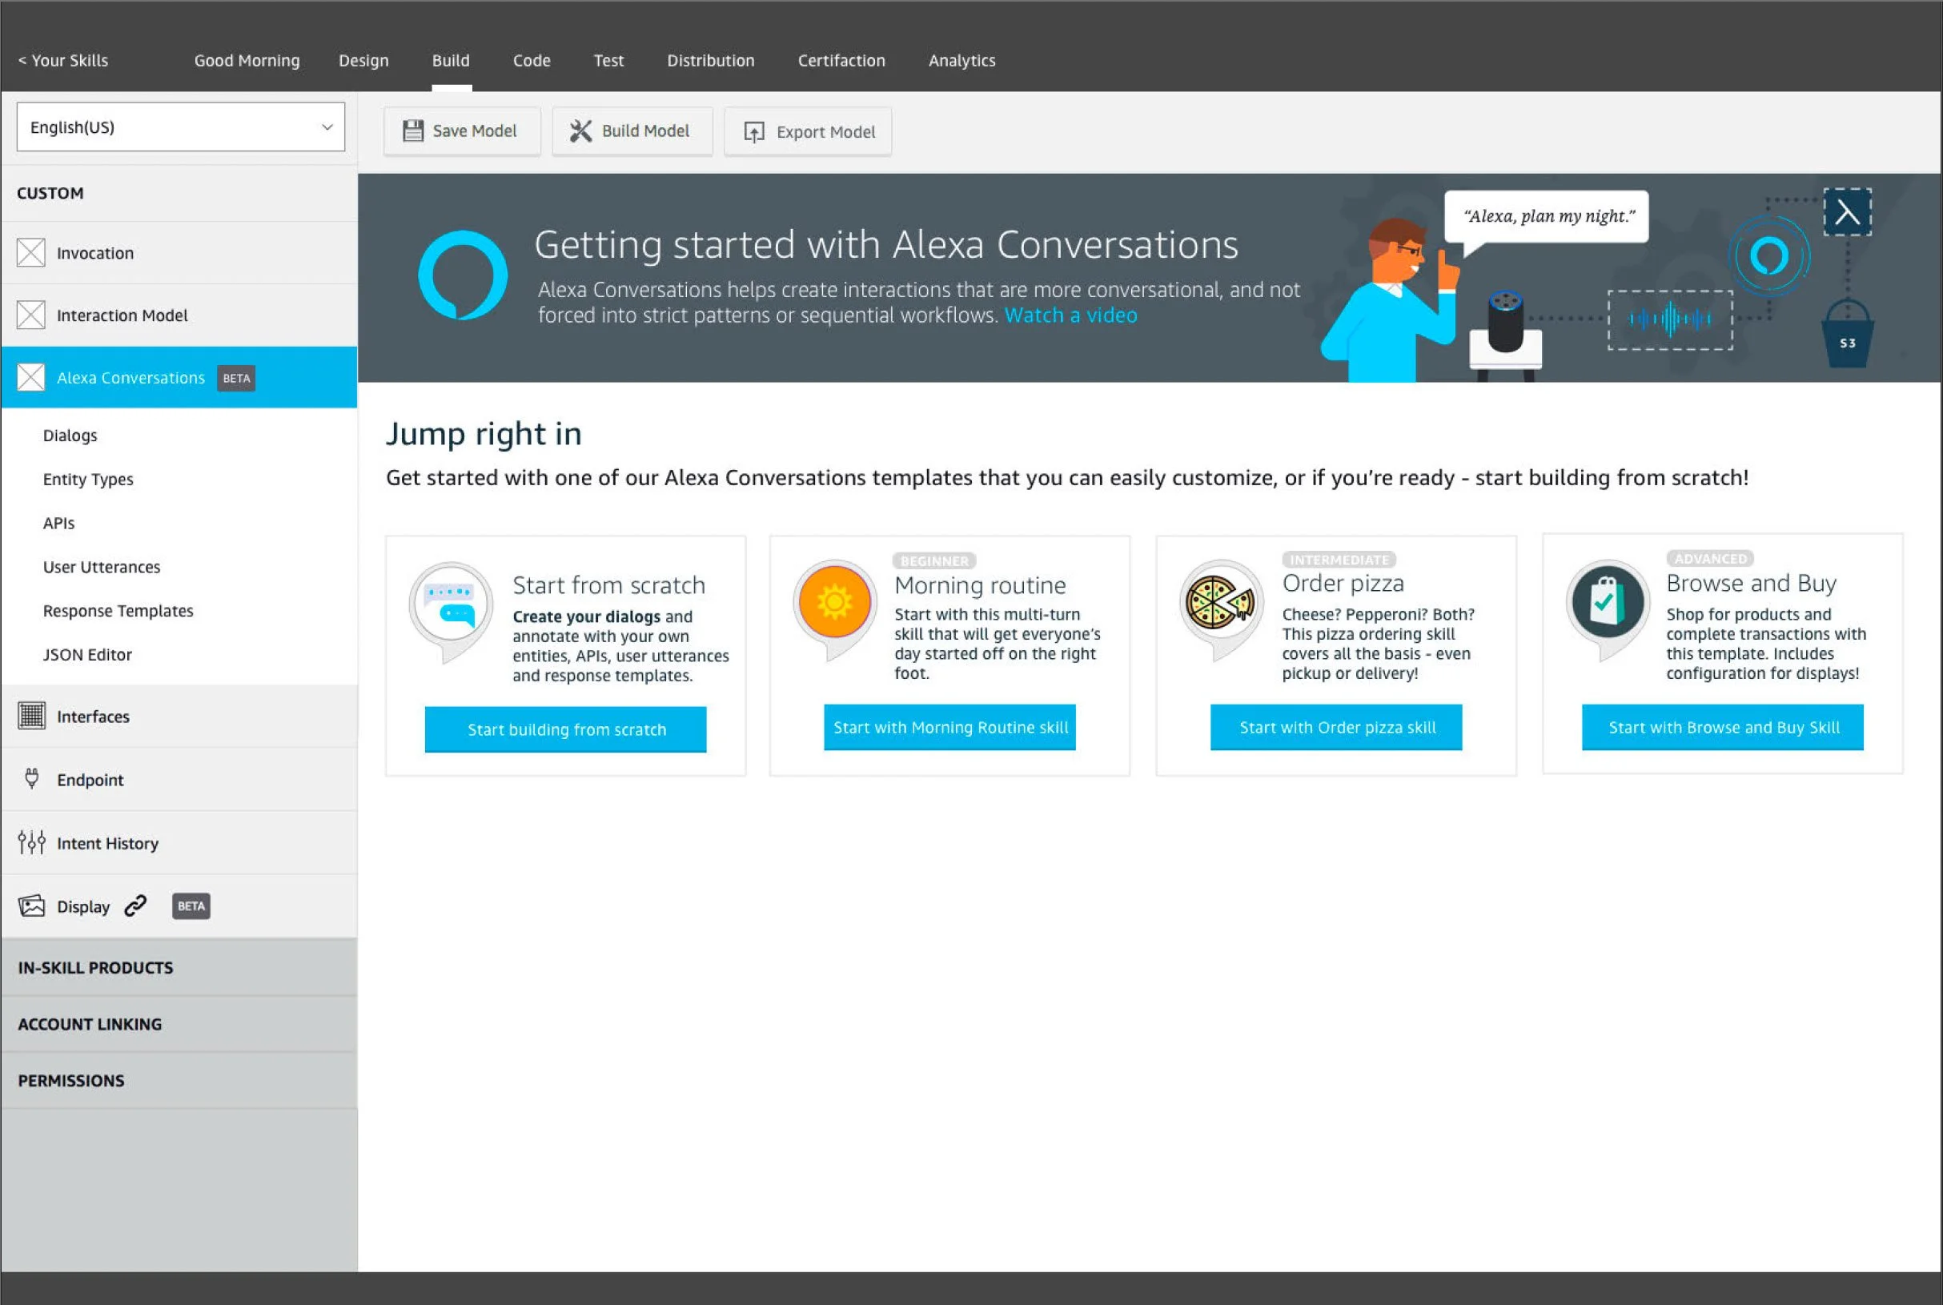
Task: Switch to the Test tab
Action: [608, 61]
